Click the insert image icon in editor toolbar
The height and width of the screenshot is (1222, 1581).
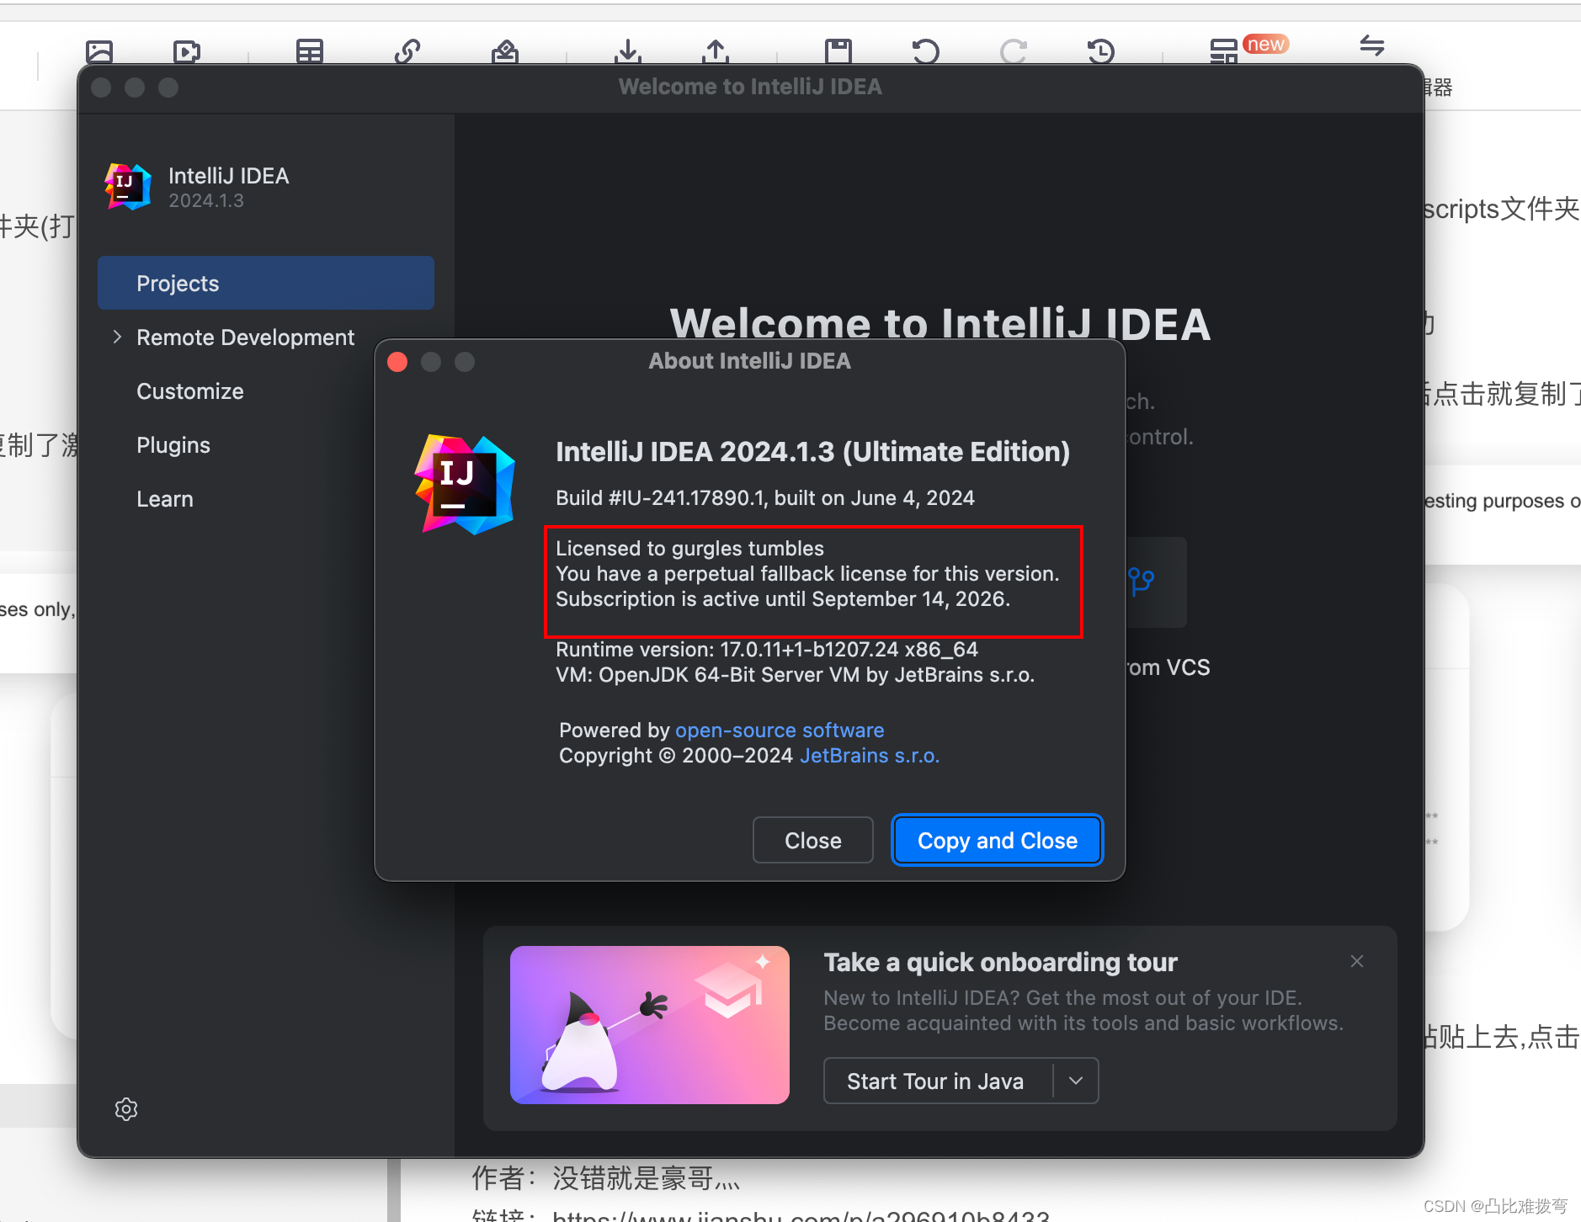coord(99,52)
